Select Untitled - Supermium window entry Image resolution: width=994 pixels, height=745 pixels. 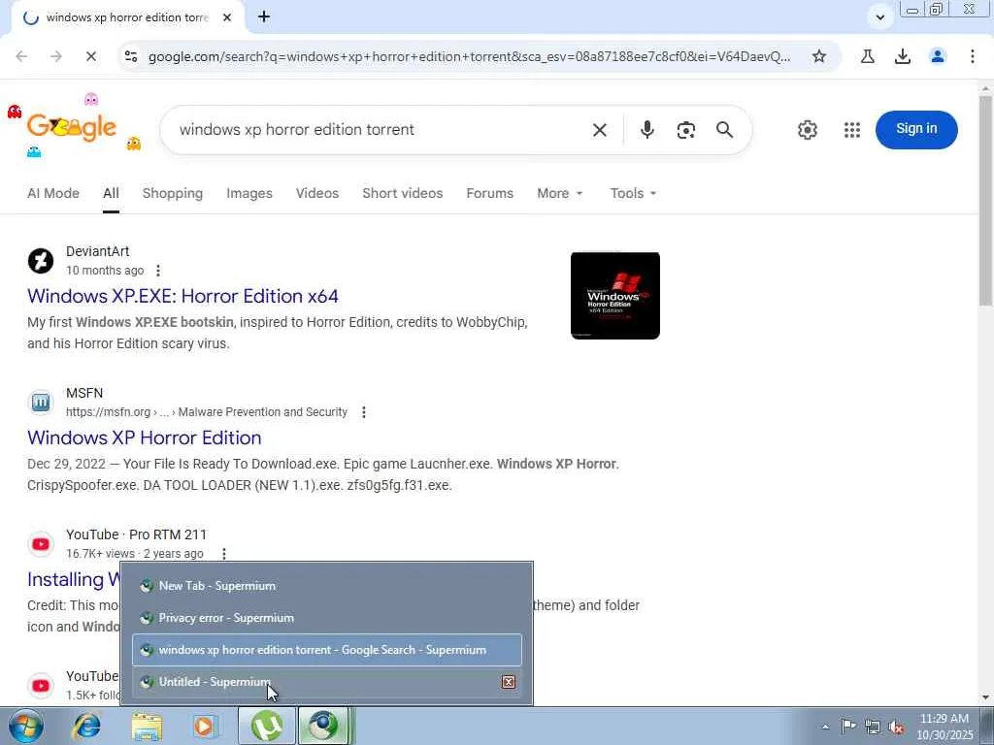[326, 682]
